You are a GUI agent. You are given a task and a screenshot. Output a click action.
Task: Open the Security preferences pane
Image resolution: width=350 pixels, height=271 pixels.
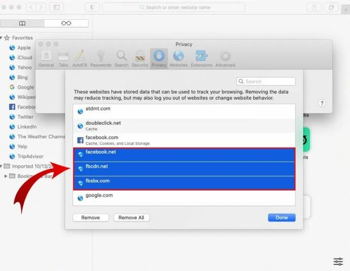[140, 59]
